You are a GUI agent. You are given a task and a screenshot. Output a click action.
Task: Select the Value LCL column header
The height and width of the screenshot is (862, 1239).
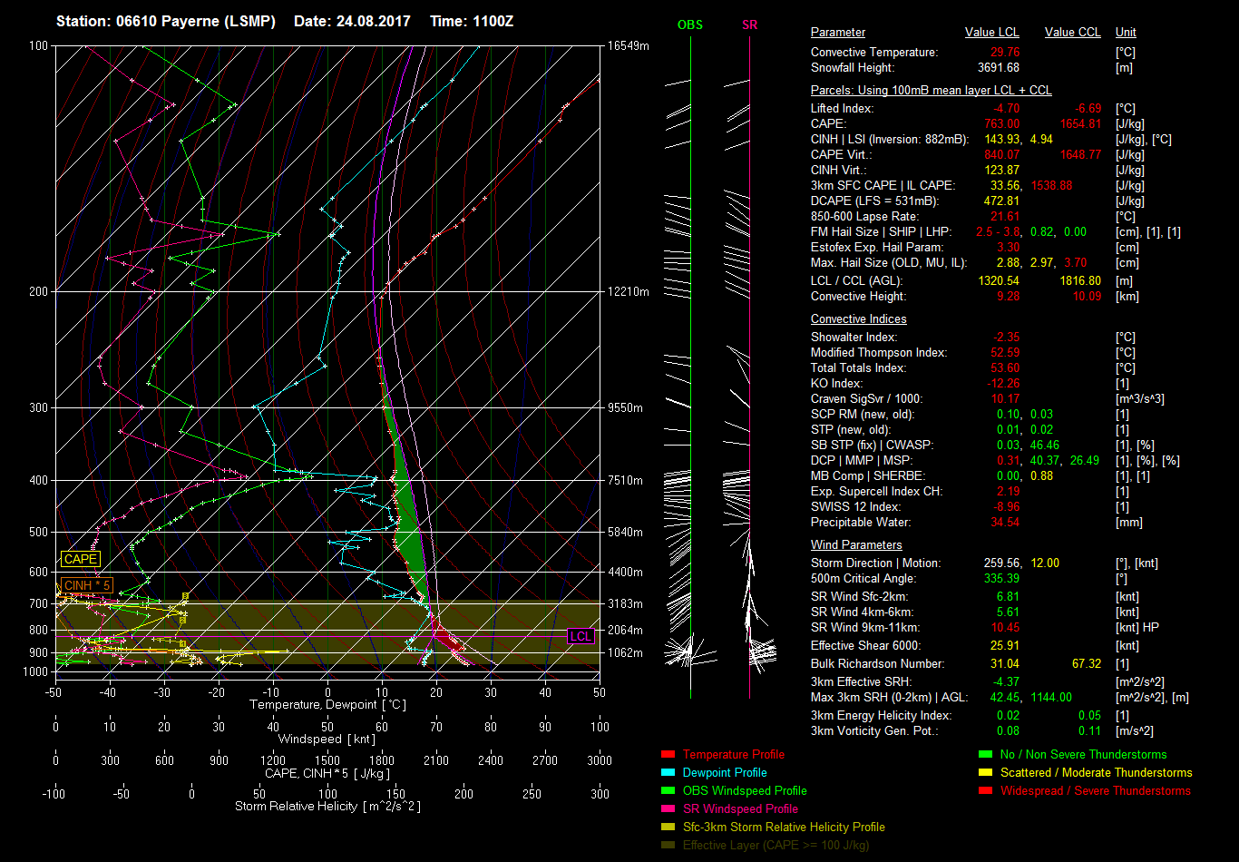point(992,33)
